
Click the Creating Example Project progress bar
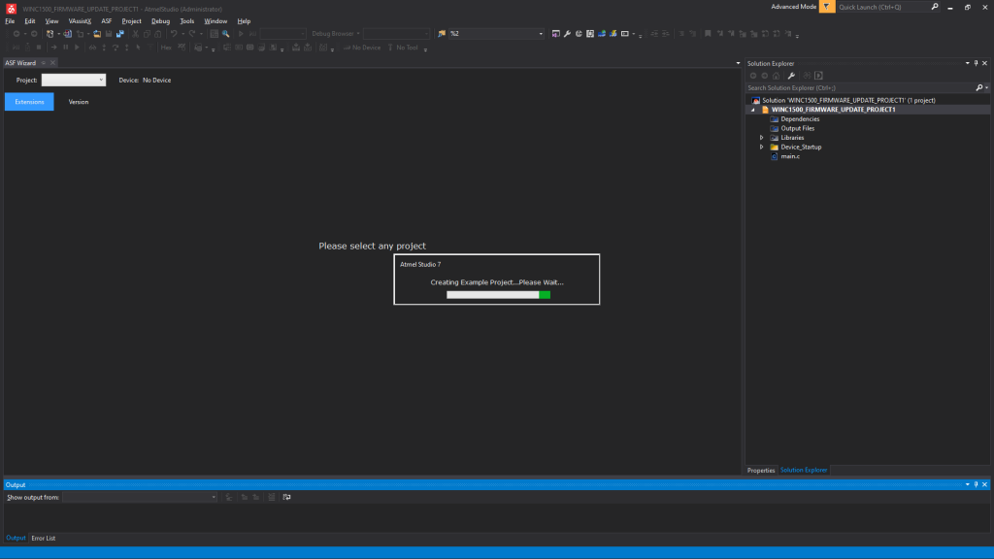click(x=498, y=295)
